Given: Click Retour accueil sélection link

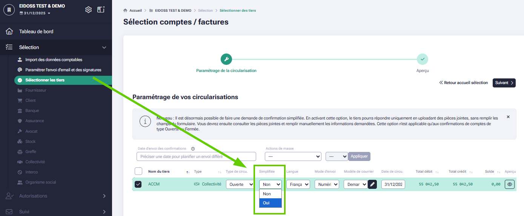Looking at the screenshot, I should [x=464, y=83].
